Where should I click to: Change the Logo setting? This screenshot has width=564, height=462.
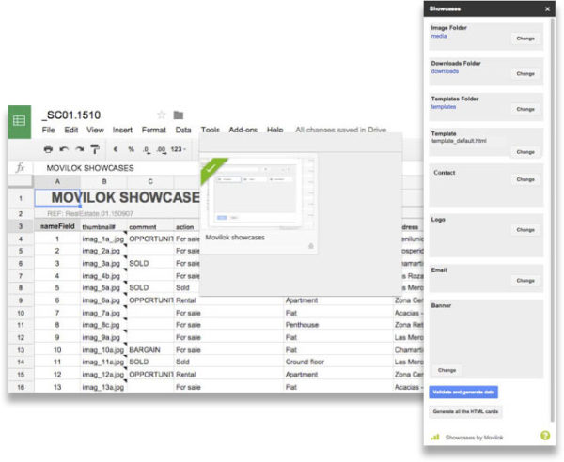(x=525, y=229)
